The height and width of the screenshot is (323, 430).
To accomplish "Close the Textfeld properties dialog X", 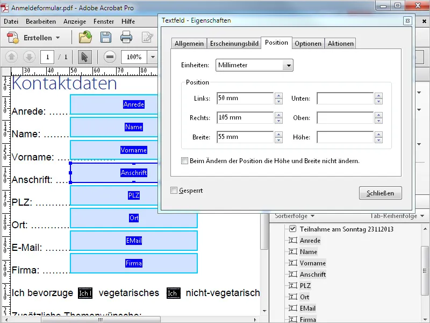I will pyautogui.click(x=407, y=20).
